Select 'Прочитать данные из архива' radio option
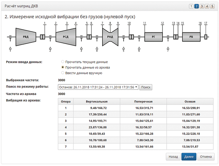This screenshot has height=166, width=219. 63,67
